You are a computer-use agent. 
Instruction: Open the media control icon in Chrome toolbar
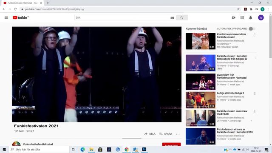pos(257,9)
